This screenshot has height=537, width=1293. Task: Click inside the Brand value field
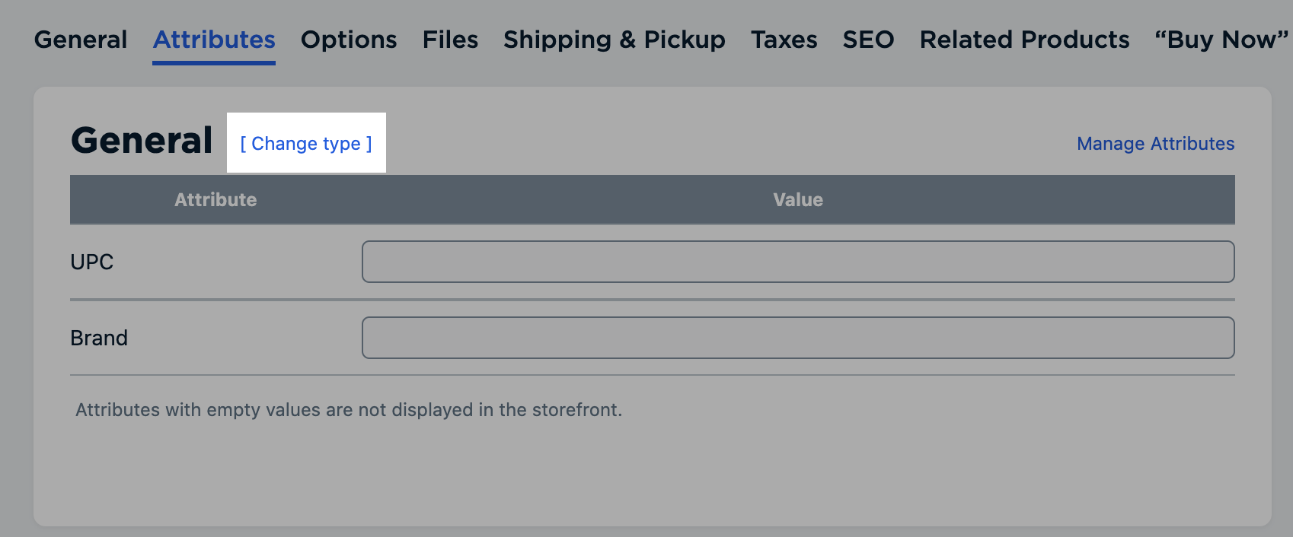coord(797,337)
